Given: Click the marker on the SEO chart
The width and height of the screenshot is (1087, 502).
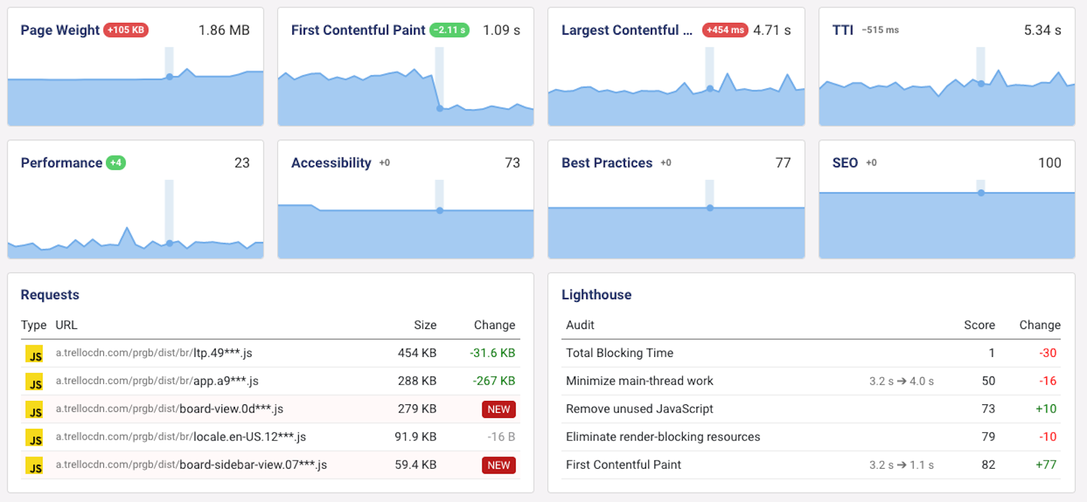Looking at the screenshot, I should [980, 193].
